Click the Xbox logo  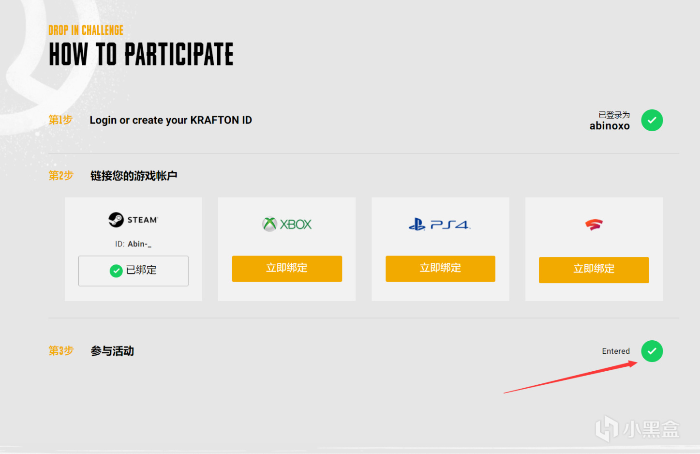[x=287, y=224]
